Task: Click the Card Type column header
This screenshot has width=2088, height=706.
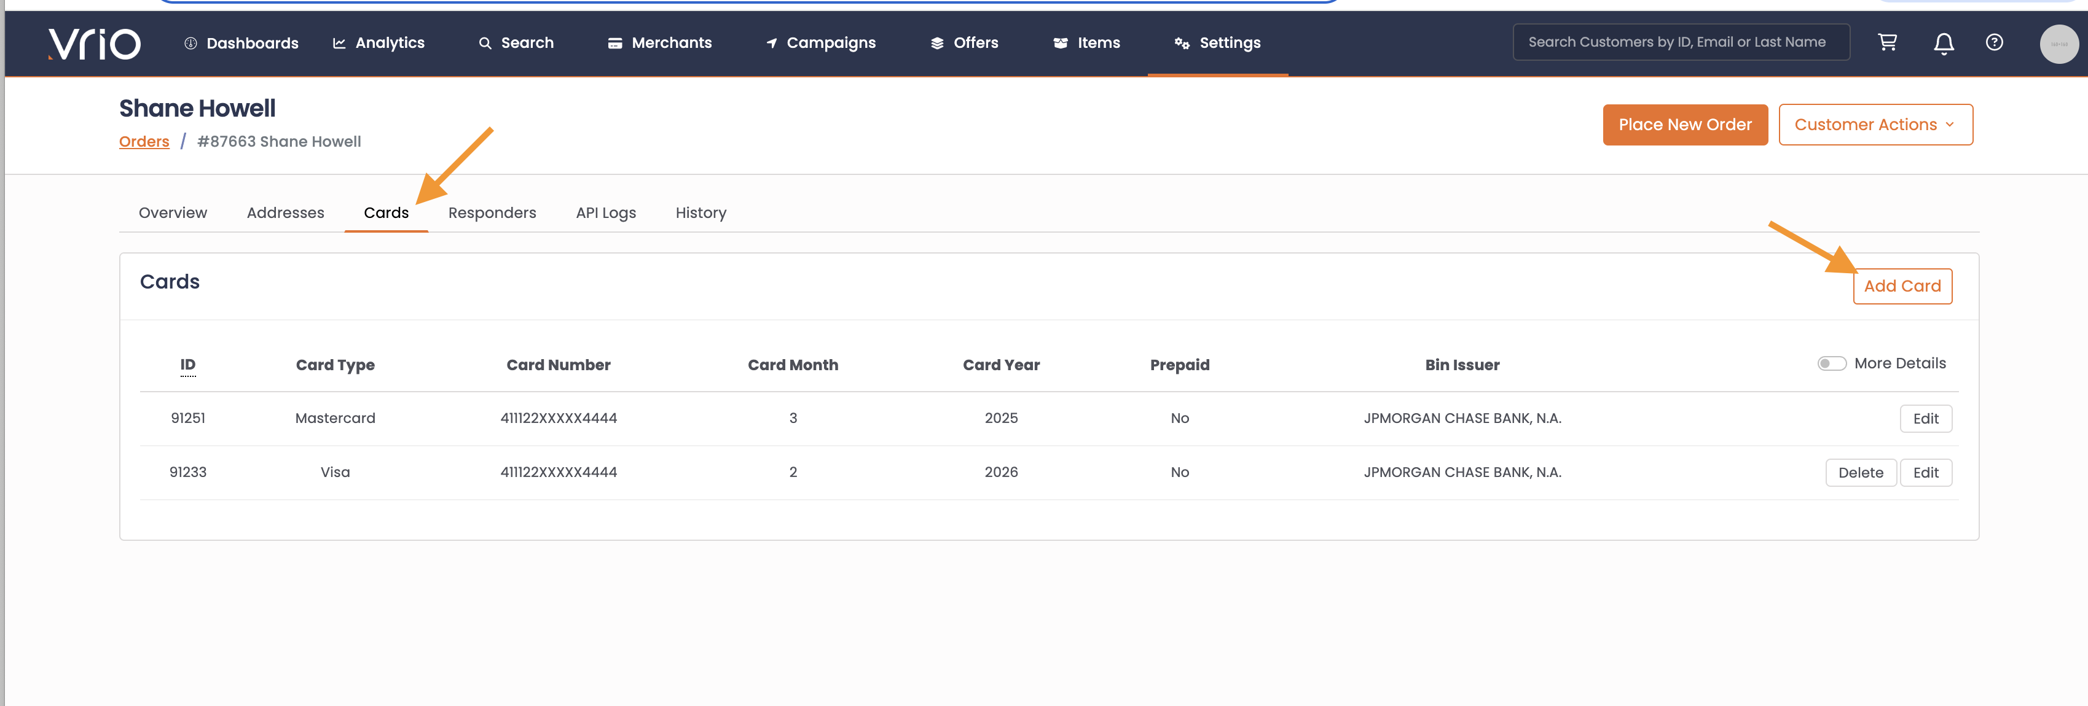Action: pyautogui.click(x=335, y=365)
